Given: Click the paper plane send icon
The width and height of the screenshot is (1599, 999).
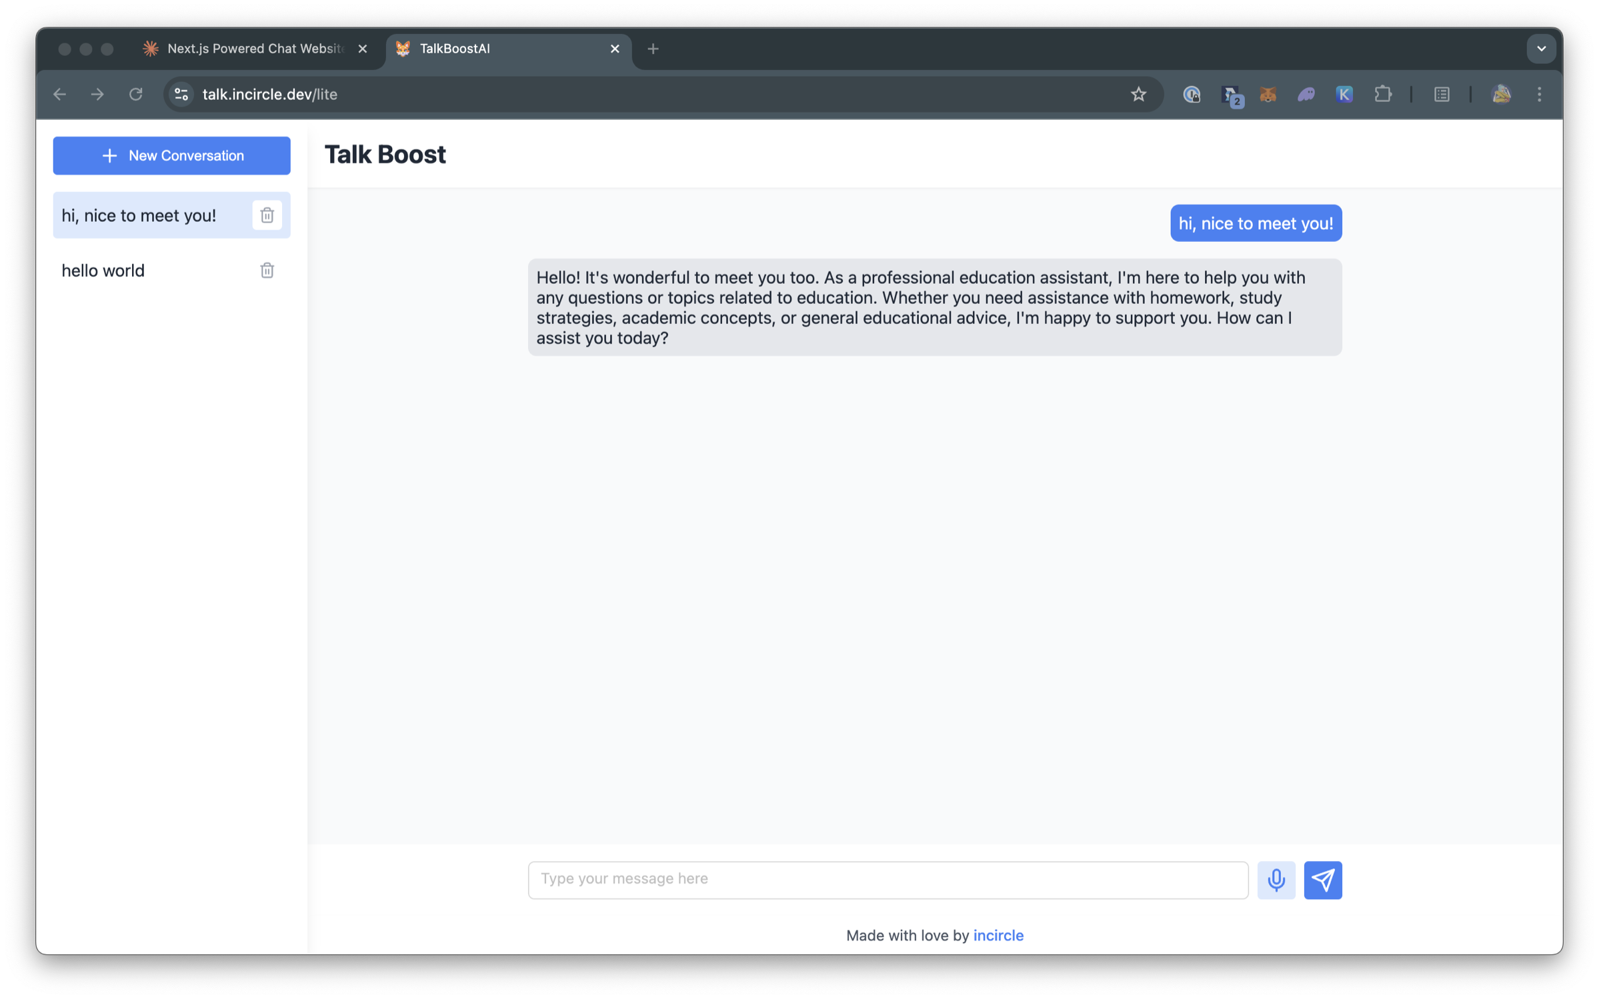Looking at the screenshot, I should (1322, 880).
